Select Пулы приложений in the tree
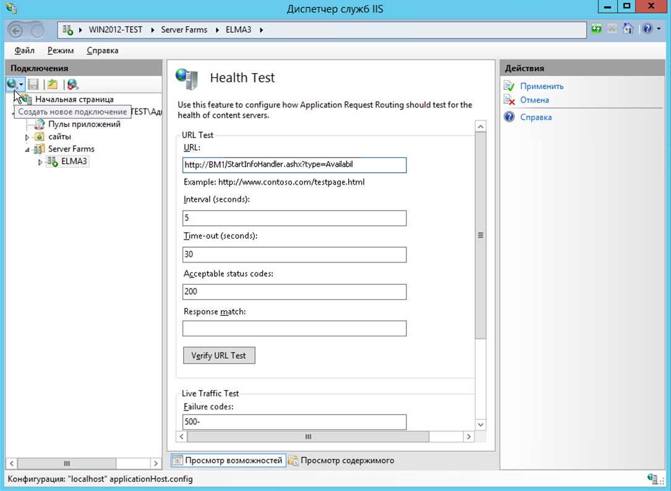The width and height of the screenshot is (671, 491). tap(84, 124)
